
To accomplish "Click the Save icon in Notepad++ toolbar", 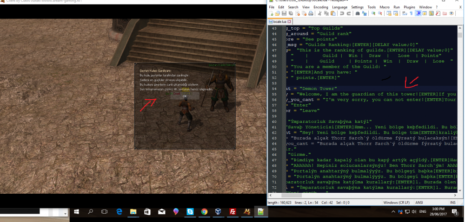I will [x=284, y=13].
